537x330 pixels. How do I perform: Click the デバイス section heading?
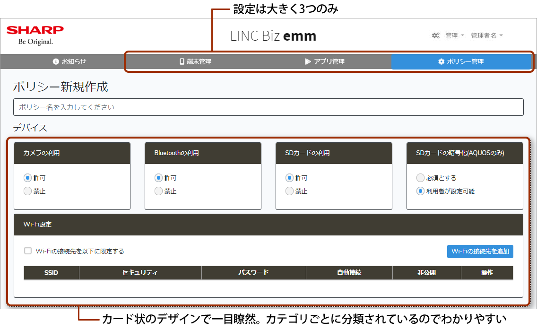click(x=30, y=128)
